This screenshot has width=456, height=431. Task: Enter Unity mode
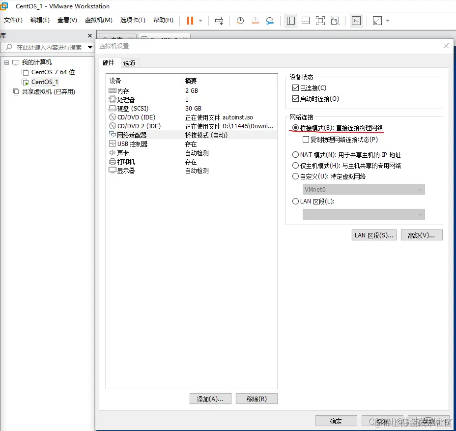click(335, 20)
